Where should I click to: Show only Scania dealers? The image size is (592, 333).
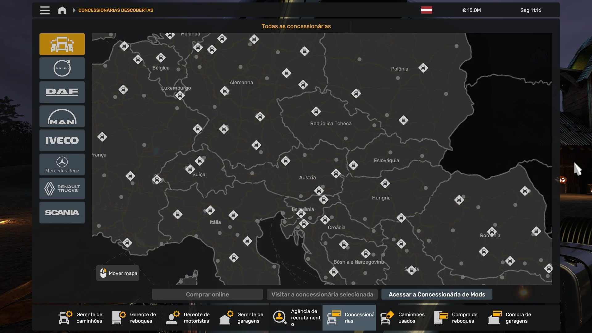(62, 212)
